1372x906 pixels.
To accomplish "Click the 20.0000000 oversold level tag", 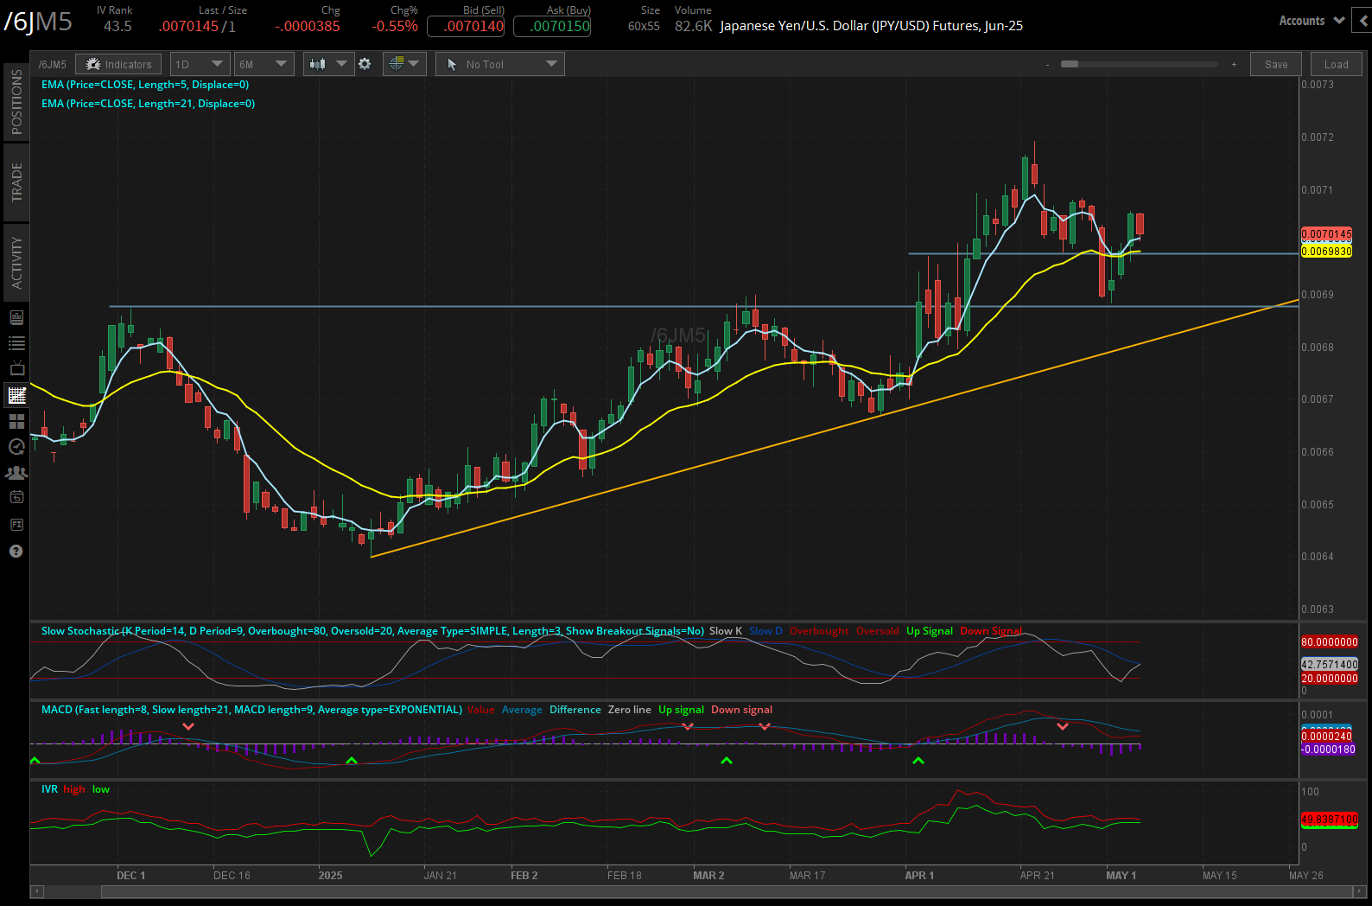I will click(x=1330, y=679).
